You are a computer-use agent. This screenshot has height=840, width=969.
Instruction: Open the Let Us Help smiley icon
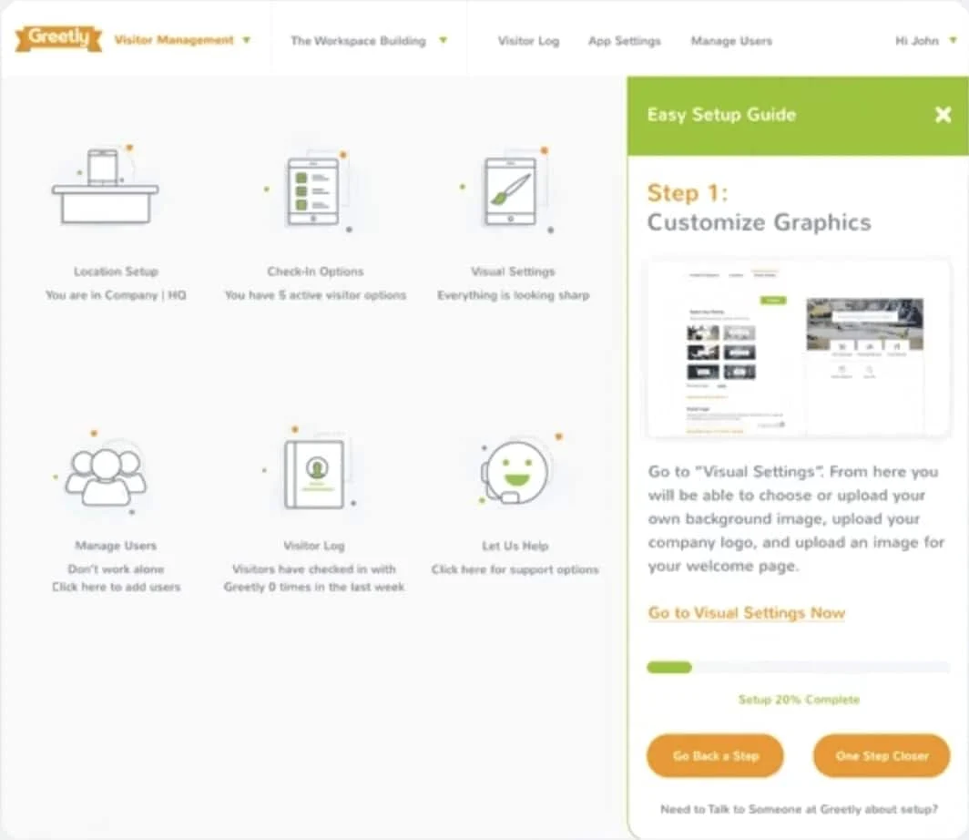[x=515, y=472]
